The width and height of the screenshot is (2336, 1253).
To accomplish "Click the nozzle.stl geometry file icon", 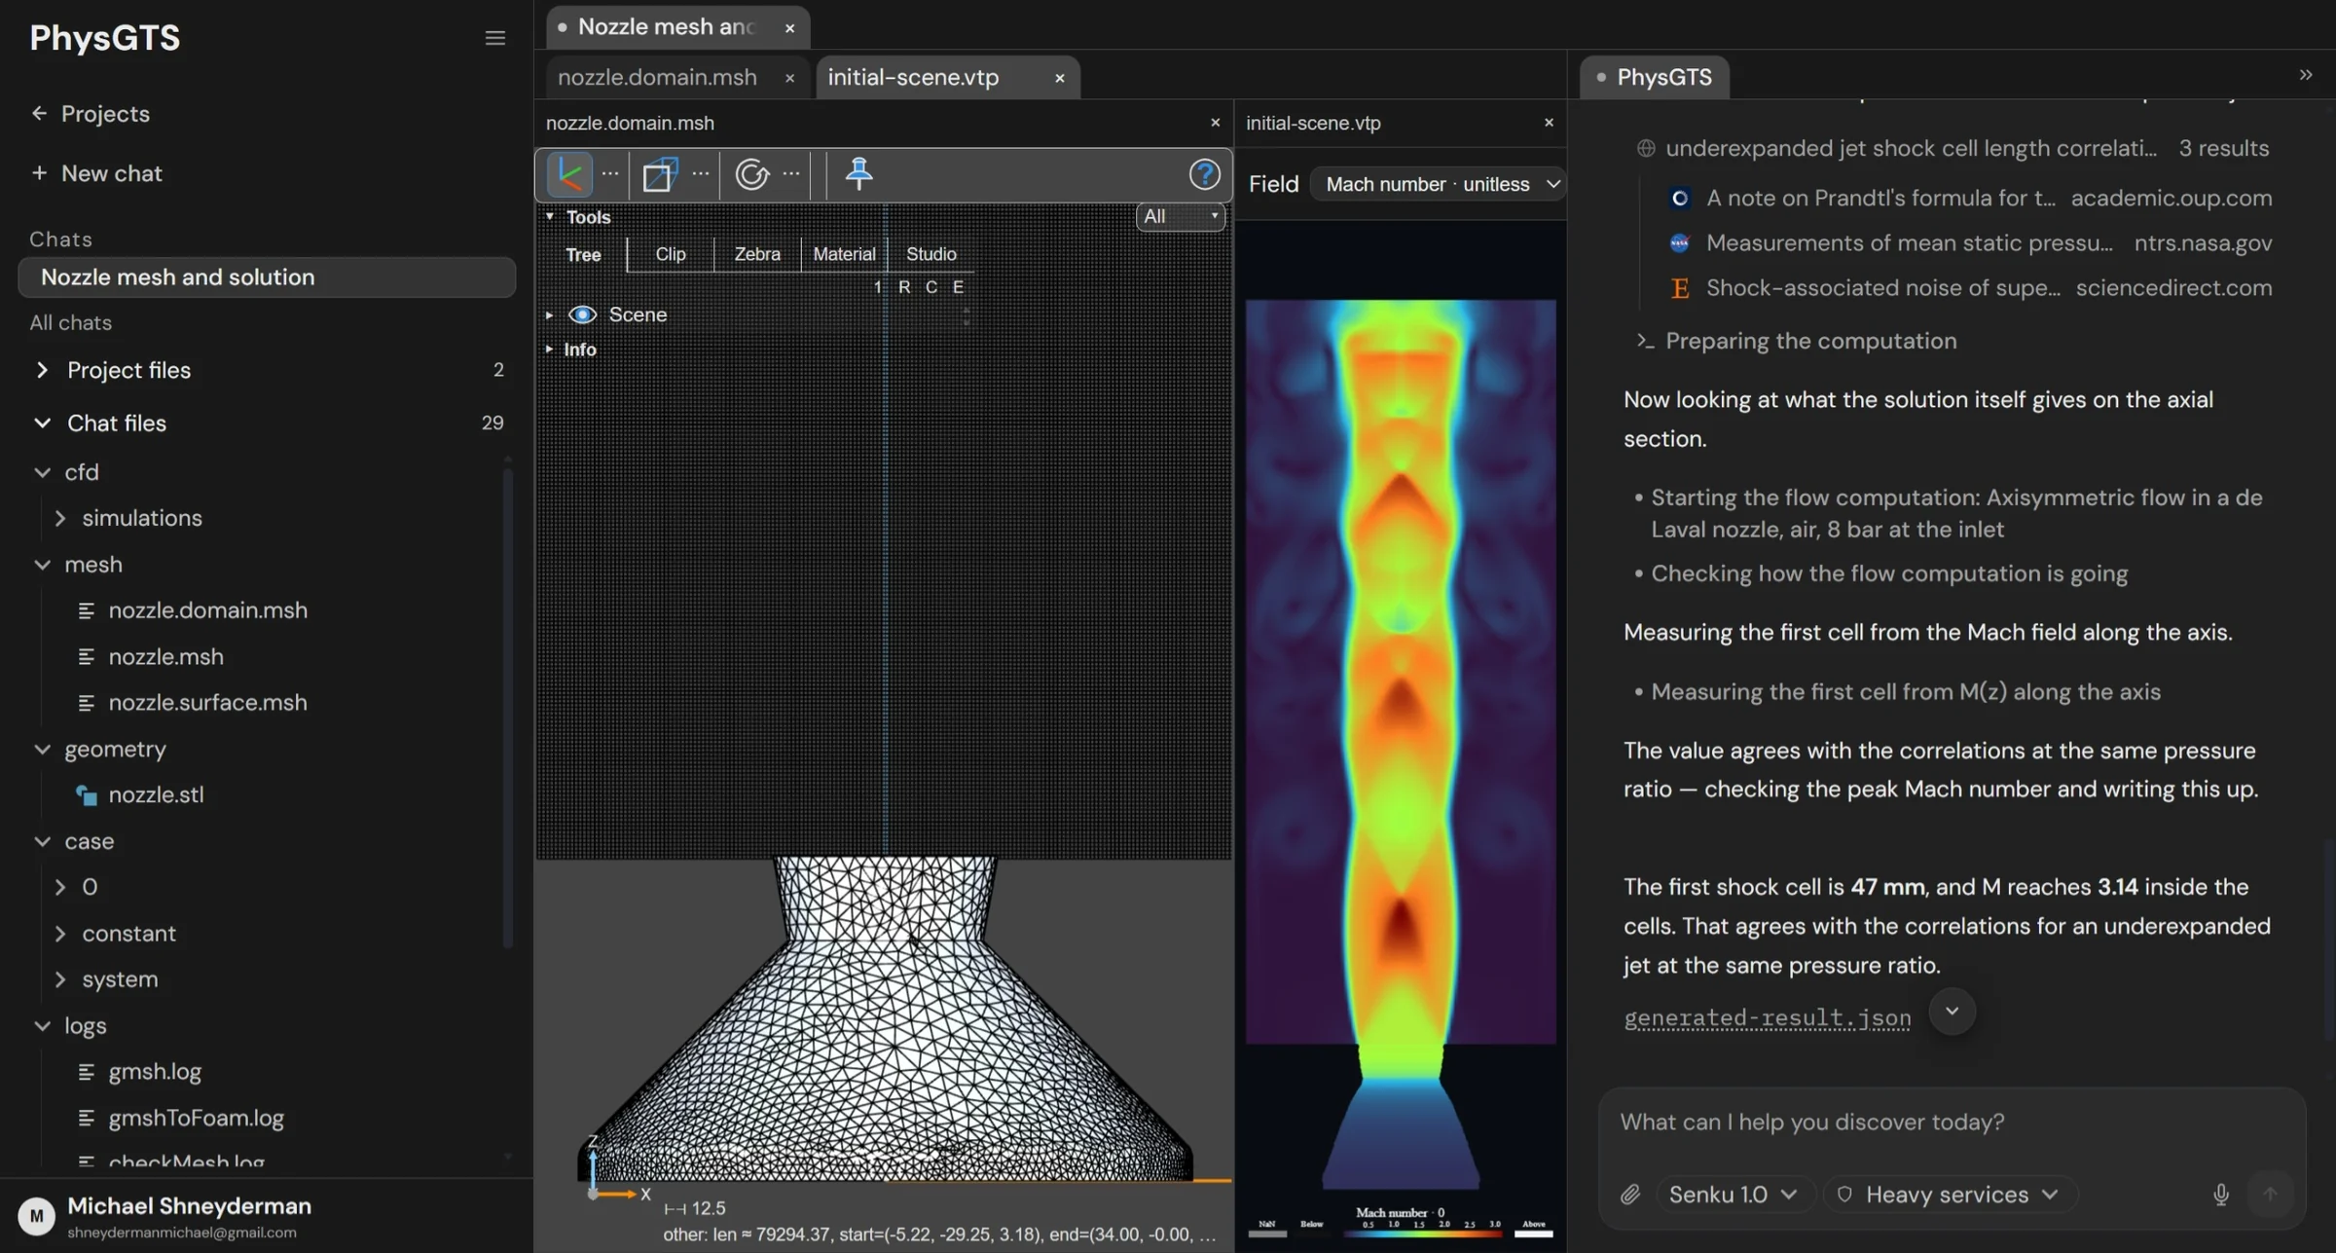I will pos(87,795).
